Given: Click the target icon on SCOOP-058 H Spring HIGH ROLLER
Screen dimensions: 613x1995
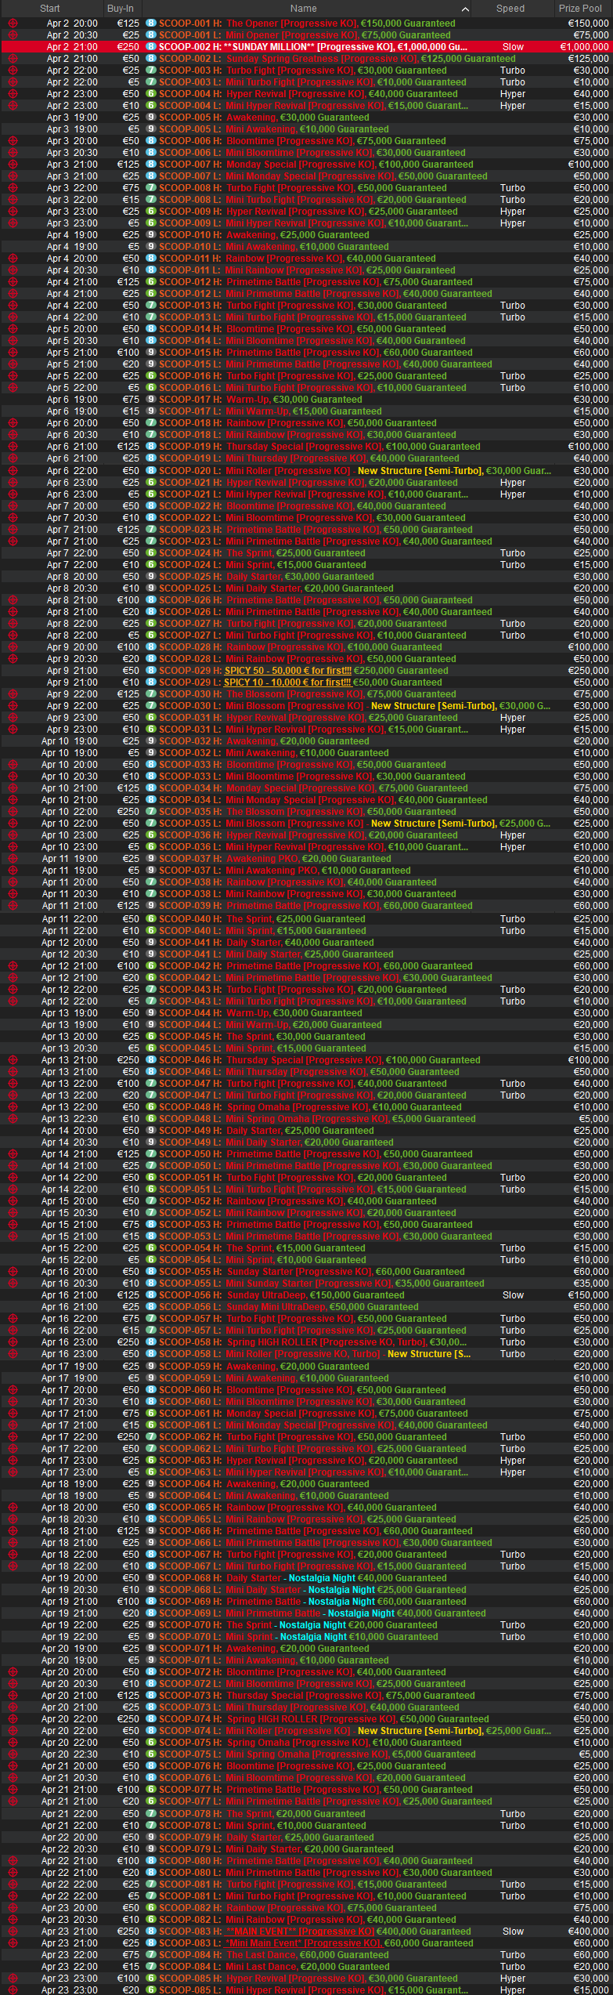Looking at the screenshot, I should tap(13, 1342).
